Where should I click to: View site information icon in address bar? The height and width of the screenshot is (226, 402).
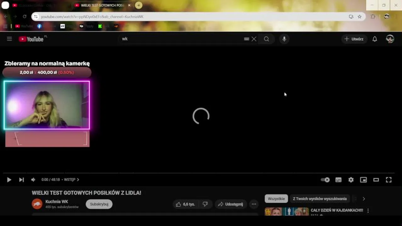tap(36, 16)
